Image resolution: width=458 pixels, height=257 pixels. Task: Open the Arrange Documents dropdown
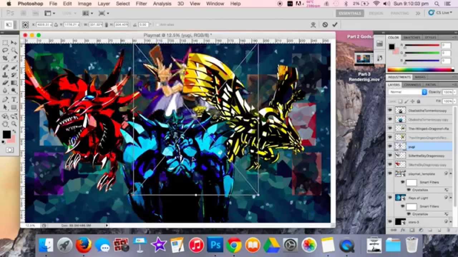(x=88, y=13)
